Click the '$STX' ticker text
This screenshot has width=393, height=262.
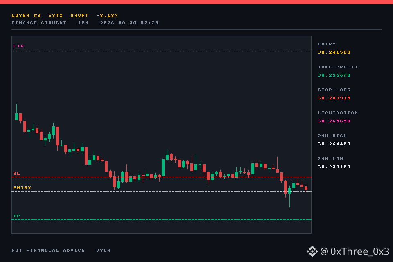[x=56, y=15]
